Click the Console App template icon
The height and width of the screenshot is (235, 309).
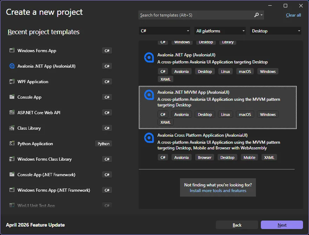(x=12, y=97)
